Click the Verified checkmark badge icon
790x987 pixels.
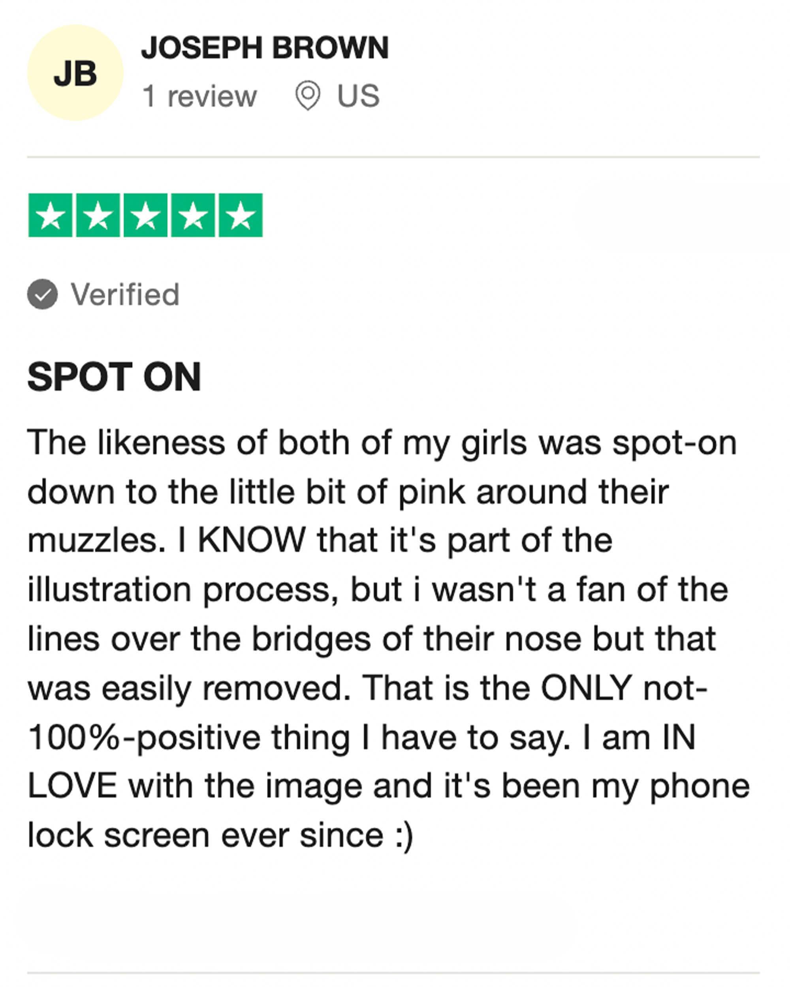(x=43, y=294)
